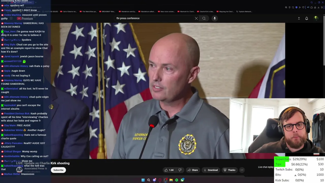Click the browser downloads icon in toolbar
The width and height of the screenshot is (325, 183).
click(318, 7)
